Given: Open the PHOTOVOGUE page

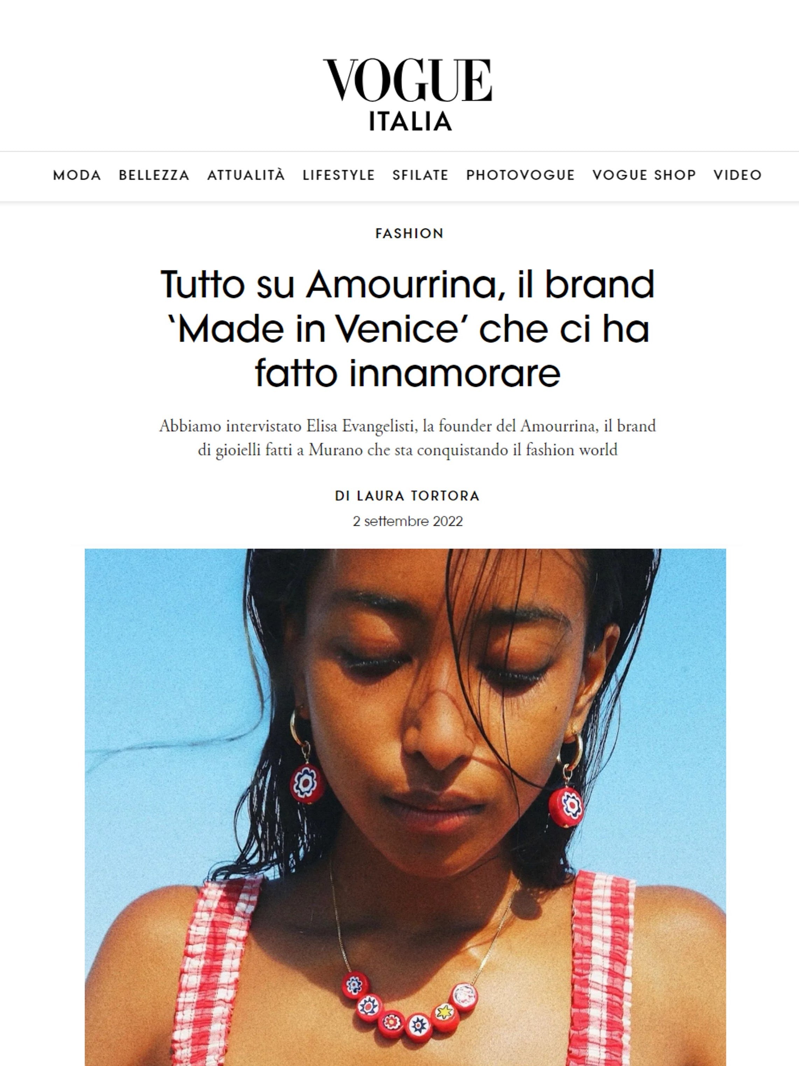Looking at the screenshot, I should (520, 175).
